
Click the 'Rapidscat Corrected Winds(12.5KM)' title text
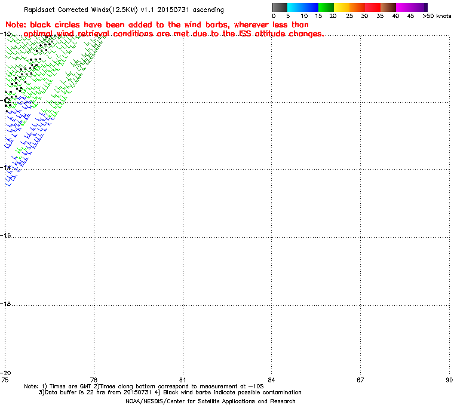click(81, 10)
